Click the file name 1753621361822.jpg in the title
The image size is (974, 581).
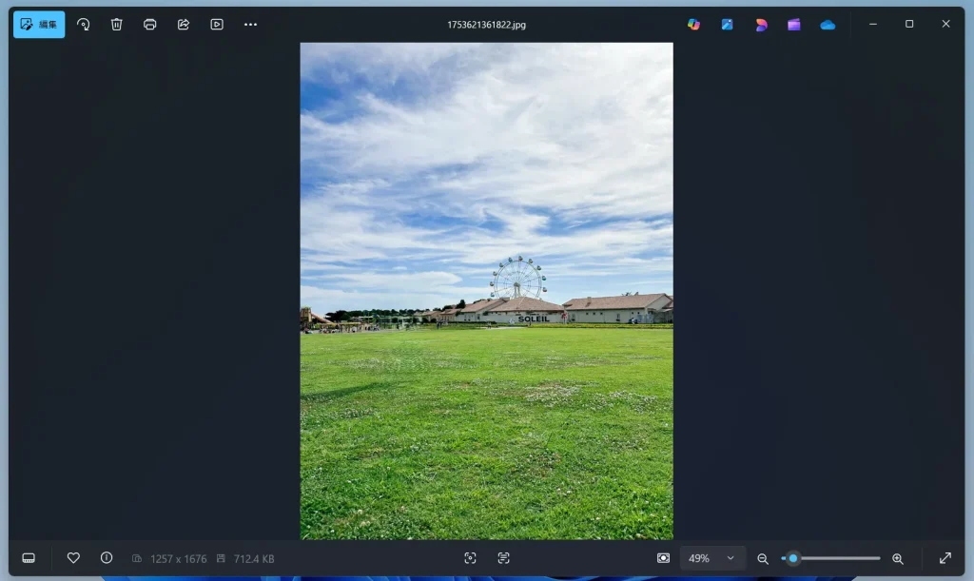[x=486, y=25]
